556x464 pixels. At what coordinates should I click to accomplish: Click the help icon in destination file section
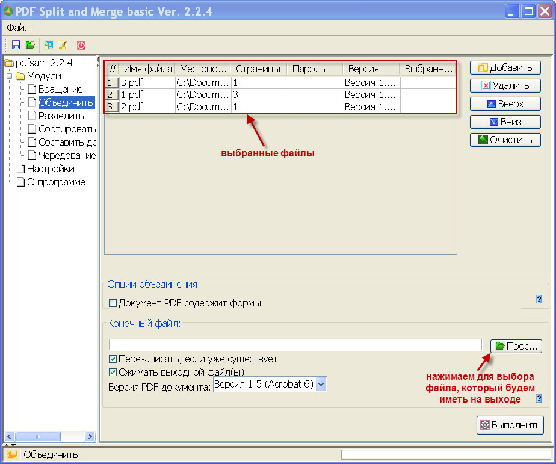click(539, 398)
